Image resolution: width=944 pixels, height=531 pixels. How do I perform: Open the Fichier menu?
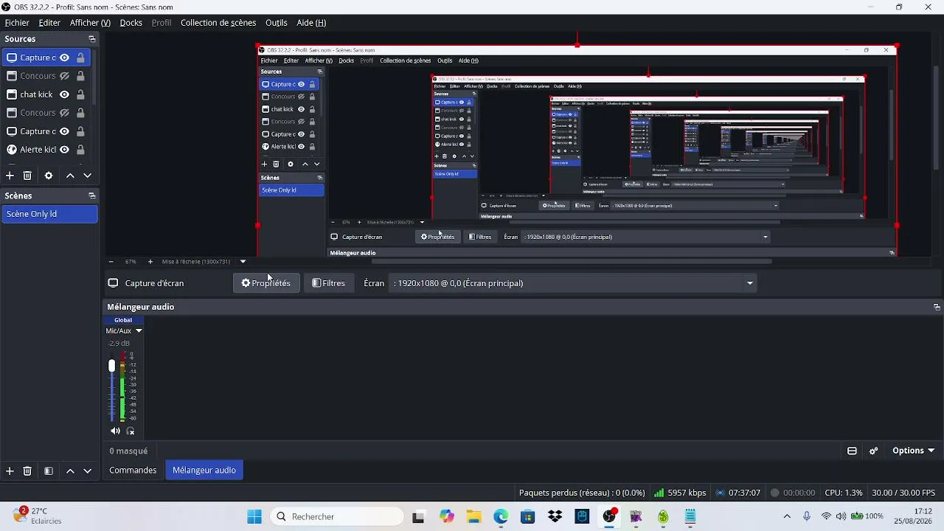pos(17,23)
